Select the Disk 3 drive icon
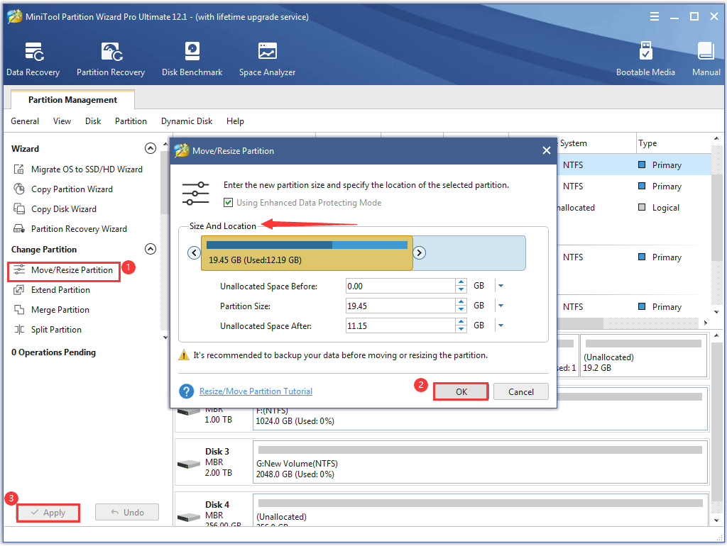Viewport: 727px width, 546px height. tap(189, 464)
